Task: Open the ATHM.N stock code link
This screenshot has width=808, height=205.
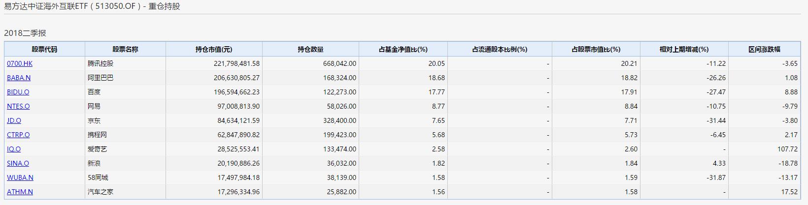Action: [20, 192]
